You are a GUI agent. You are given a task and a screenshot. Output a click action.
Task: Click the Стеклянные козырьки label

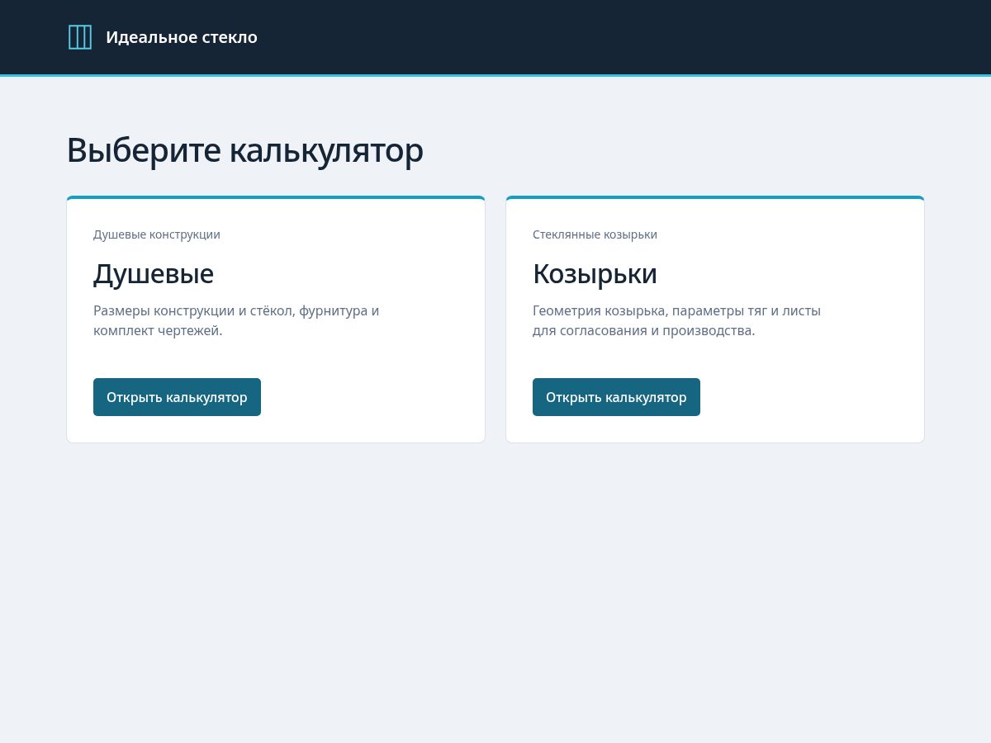pos(595,234)
